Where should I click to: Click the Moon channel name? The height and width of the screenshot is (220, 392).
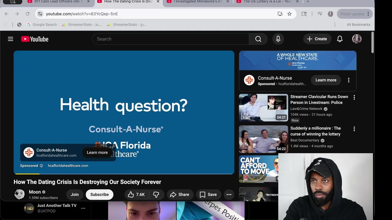tap(35, 192)
